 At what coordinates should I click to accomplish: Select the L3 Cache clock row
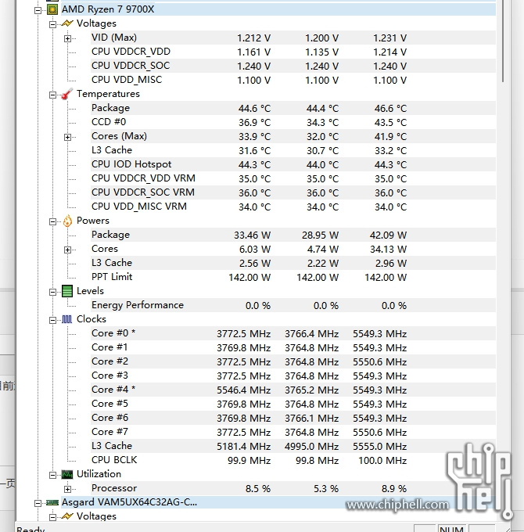293,446
